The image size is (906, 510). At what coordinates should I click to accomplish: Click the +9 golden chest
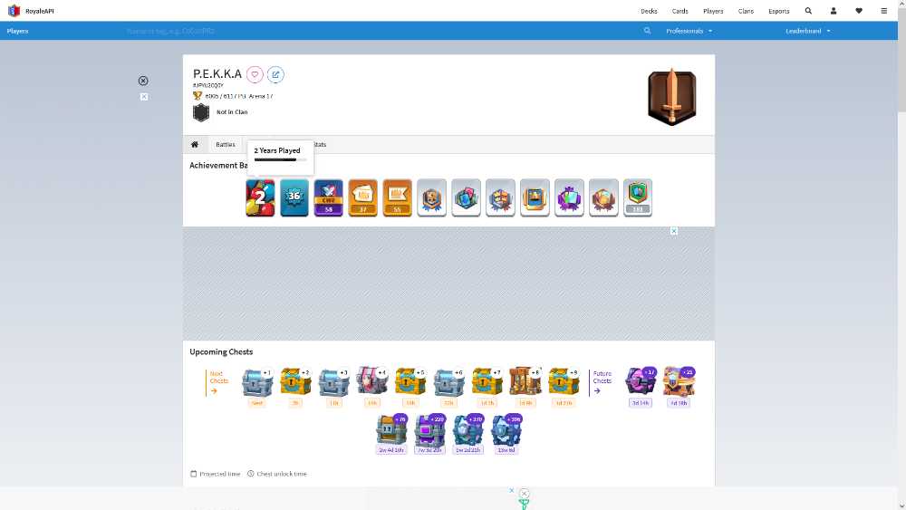pos(564,381)
